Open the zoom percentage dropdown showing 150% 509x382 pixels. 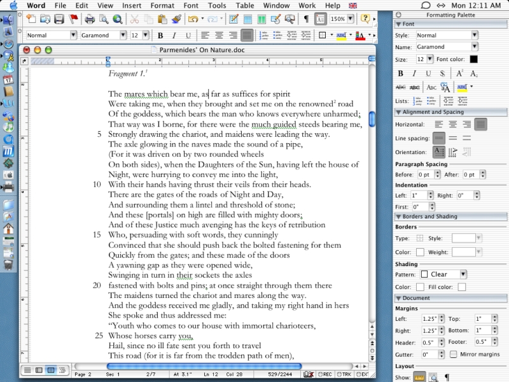(349, 19)
